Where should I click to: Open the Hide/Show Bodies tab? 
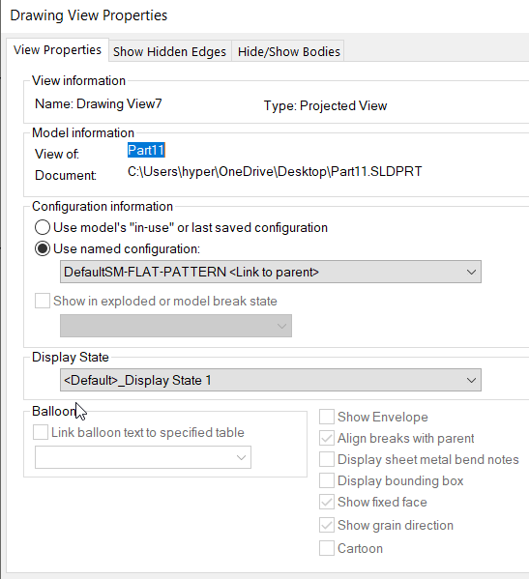(x=288, y=51)
